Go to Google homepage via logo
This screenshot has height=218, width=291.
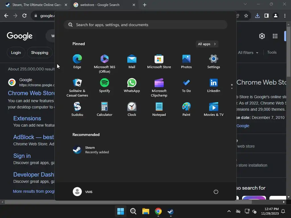coord(20,36)
